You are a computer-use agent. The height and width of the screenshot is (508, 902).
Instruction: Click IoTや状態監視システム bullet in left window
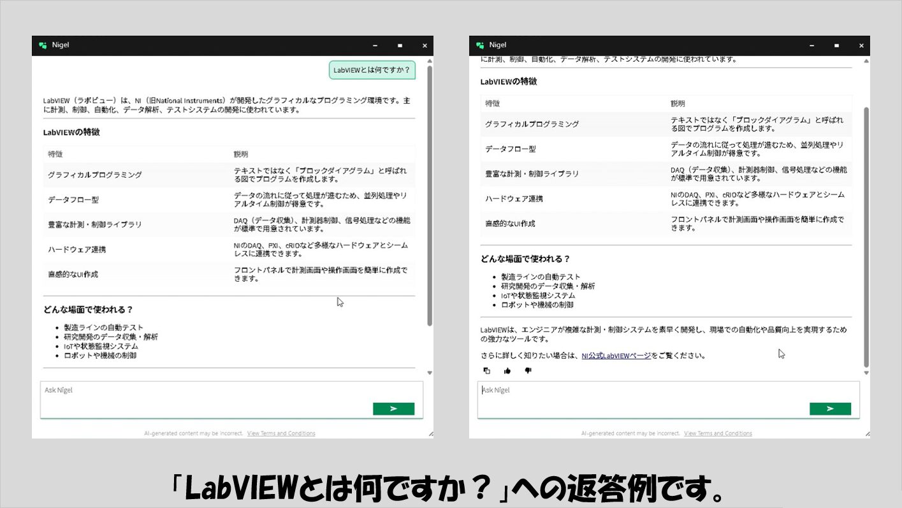pyautogui.click(x=101, y=346)
